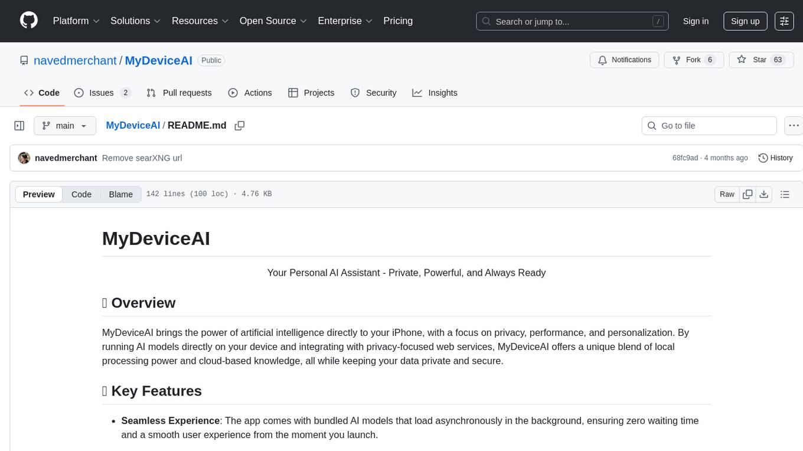Open the Resources dropdown
This screenshot has width=803, height=451.
200,21
